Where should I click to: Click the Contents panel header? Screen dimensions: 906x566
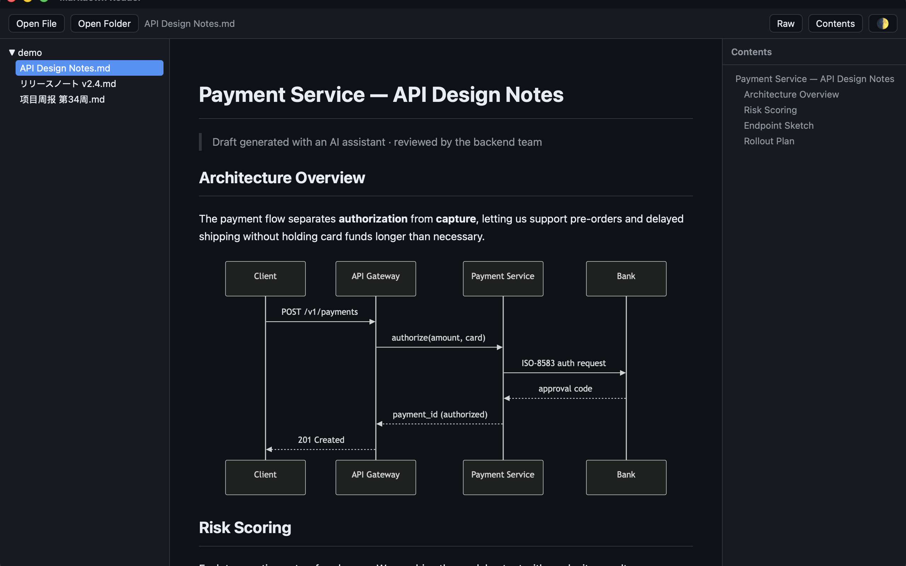[x=751, y=52]
